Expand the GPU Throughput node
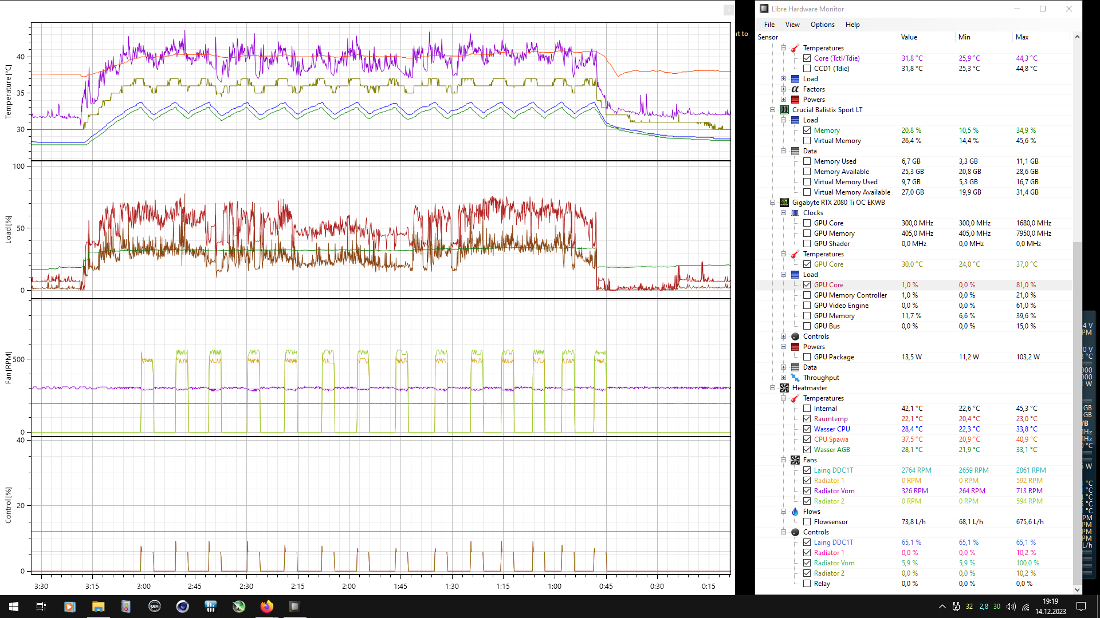Viewport: 1100px width, 618px height. coord(783,378)
